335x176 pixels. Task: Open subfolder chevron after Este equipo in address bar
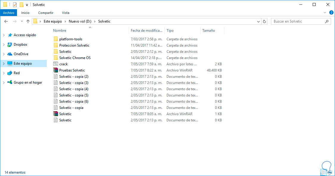(x=65, y=21)
